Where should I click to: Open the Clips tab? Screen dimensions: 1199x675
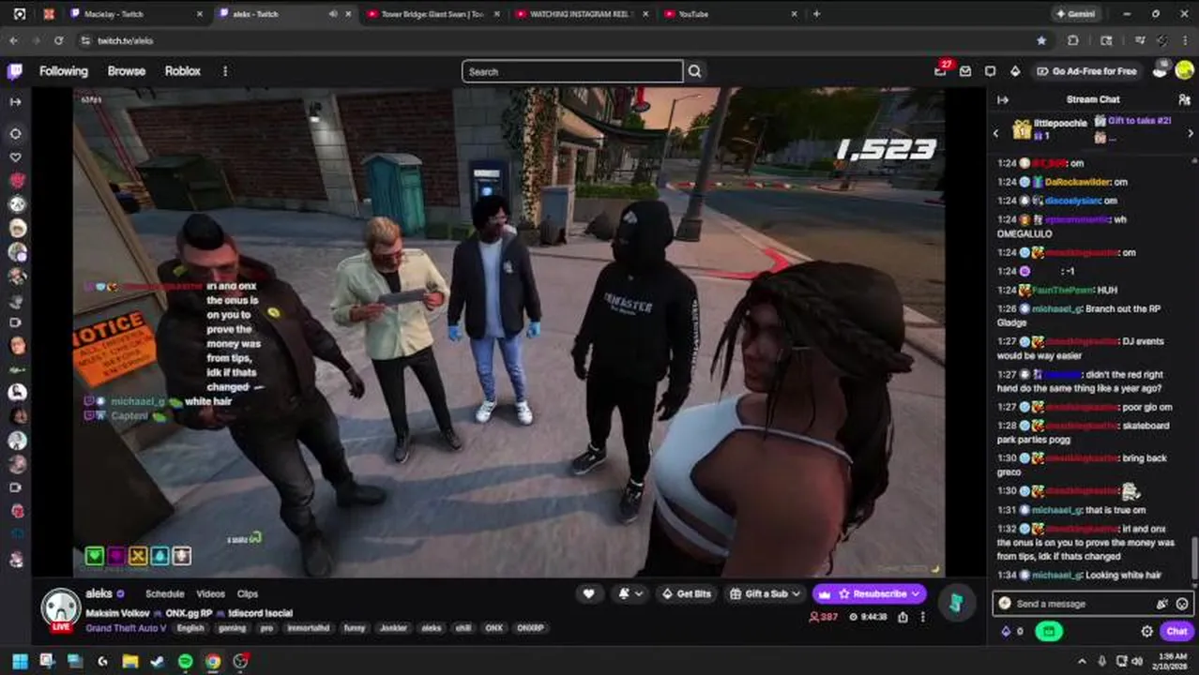[248, 593]
